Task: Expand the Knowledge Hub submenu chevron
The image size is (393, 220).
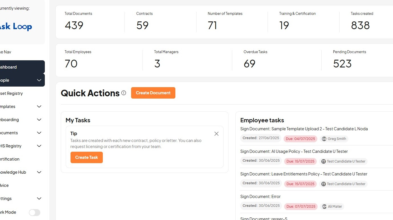Action: click(39, 172)
